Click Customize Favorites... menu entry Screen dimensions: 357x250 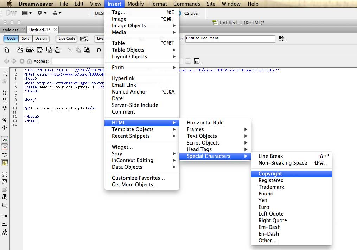point(142,178)
